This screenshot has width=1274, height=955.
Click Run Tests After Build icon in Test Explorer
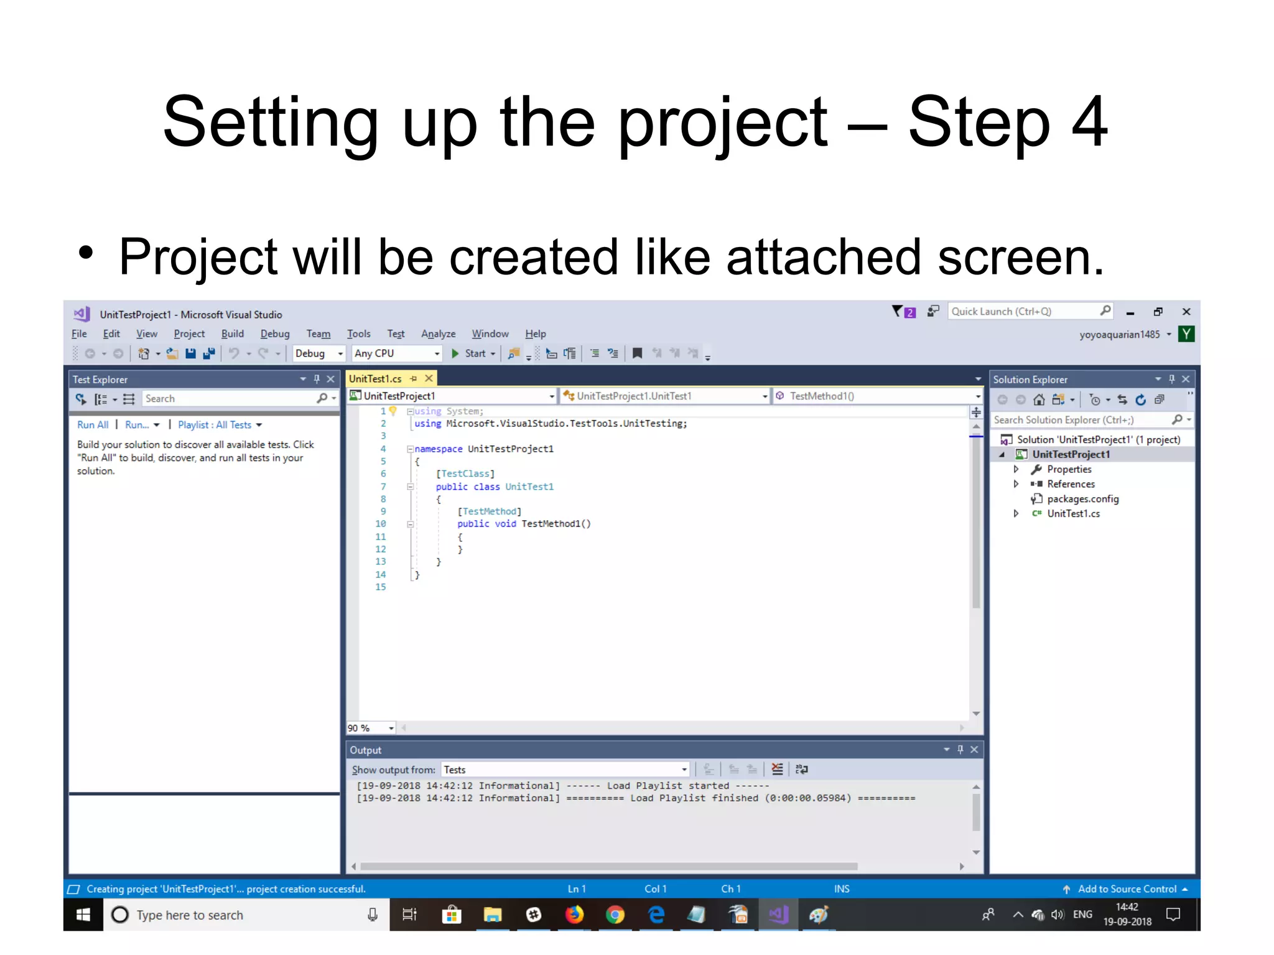(x=81, y=399)
